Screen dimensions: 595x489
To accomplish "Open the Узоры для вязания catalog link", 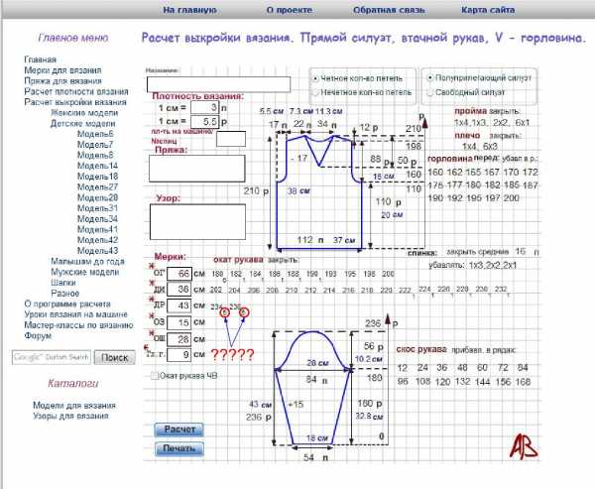I will pyautogui.click(x=69, y=416).
